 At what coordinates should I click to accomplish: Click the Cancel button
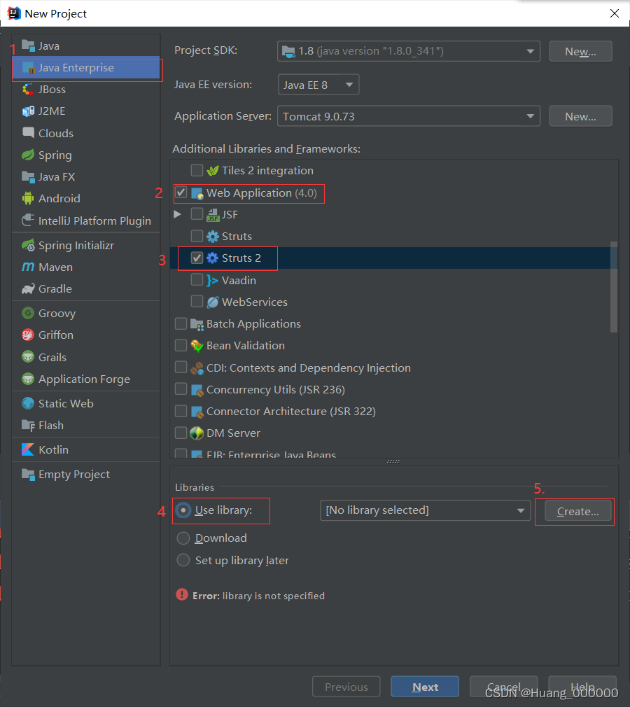(504, 687)
